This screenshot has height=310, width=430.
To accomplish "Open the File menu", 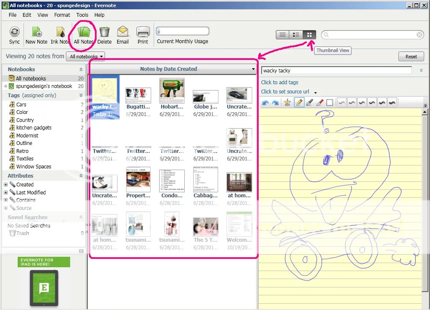I will point(13,15).
